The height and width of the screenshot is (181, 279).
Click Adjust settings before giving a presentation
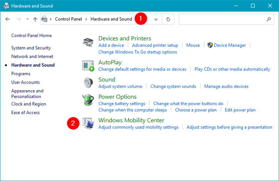tap(229, 127)
